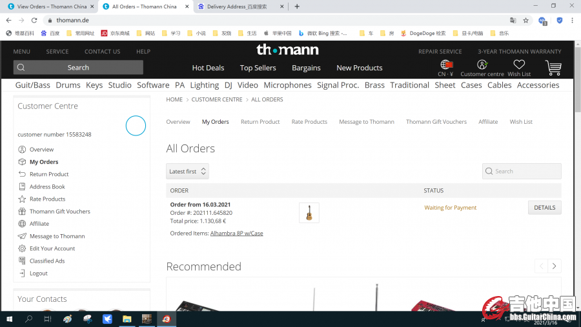The width and height of the screenshot is (581, 327).
Task: Click the CN ¥ country globe icon
Action: point(446,64)
